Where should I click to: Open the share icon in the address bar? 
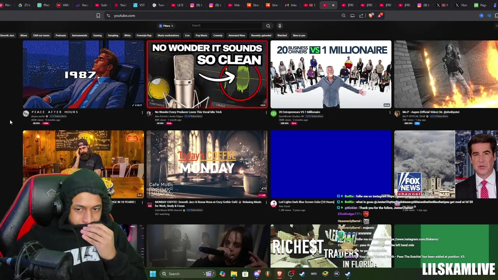[x=361, y=16]
